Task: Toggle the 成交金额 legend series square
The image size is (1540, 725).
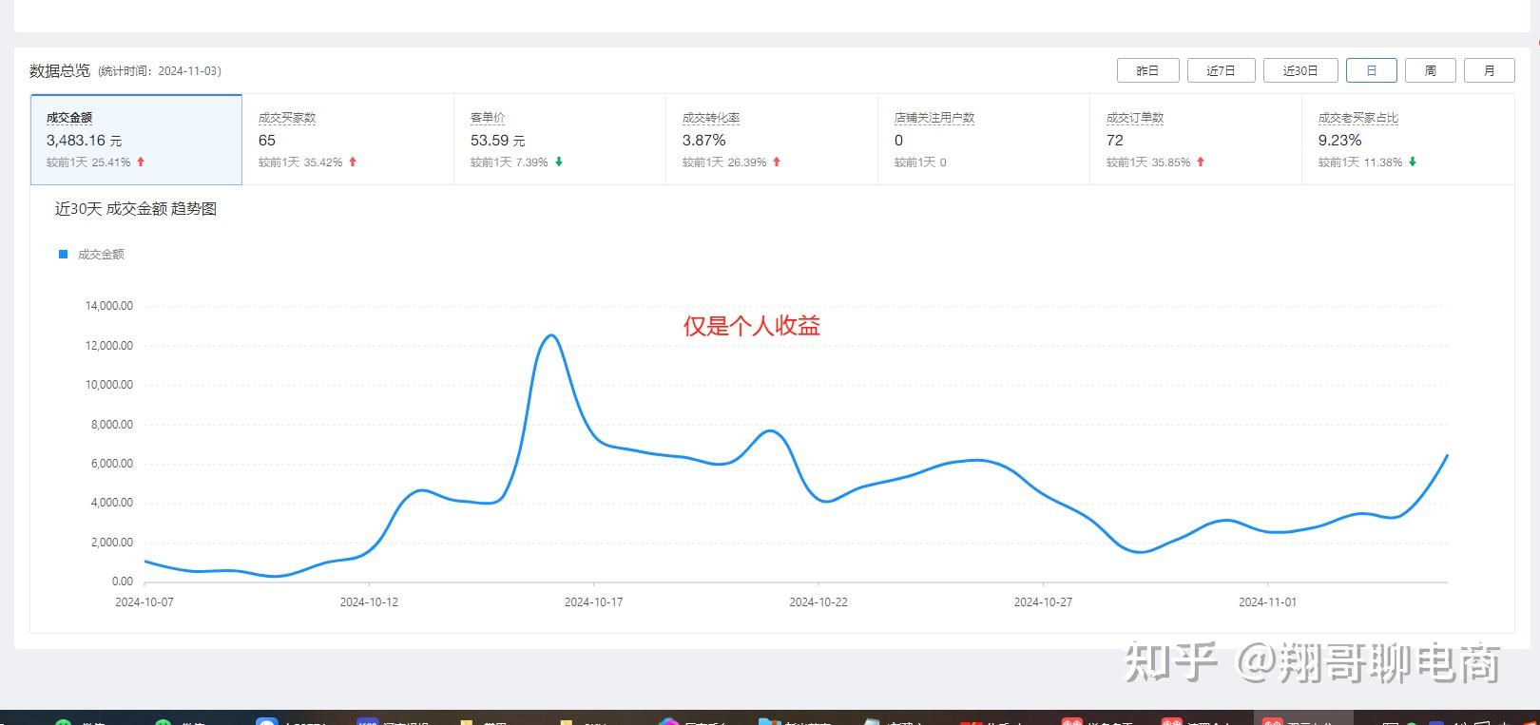Action: [64, 254]
